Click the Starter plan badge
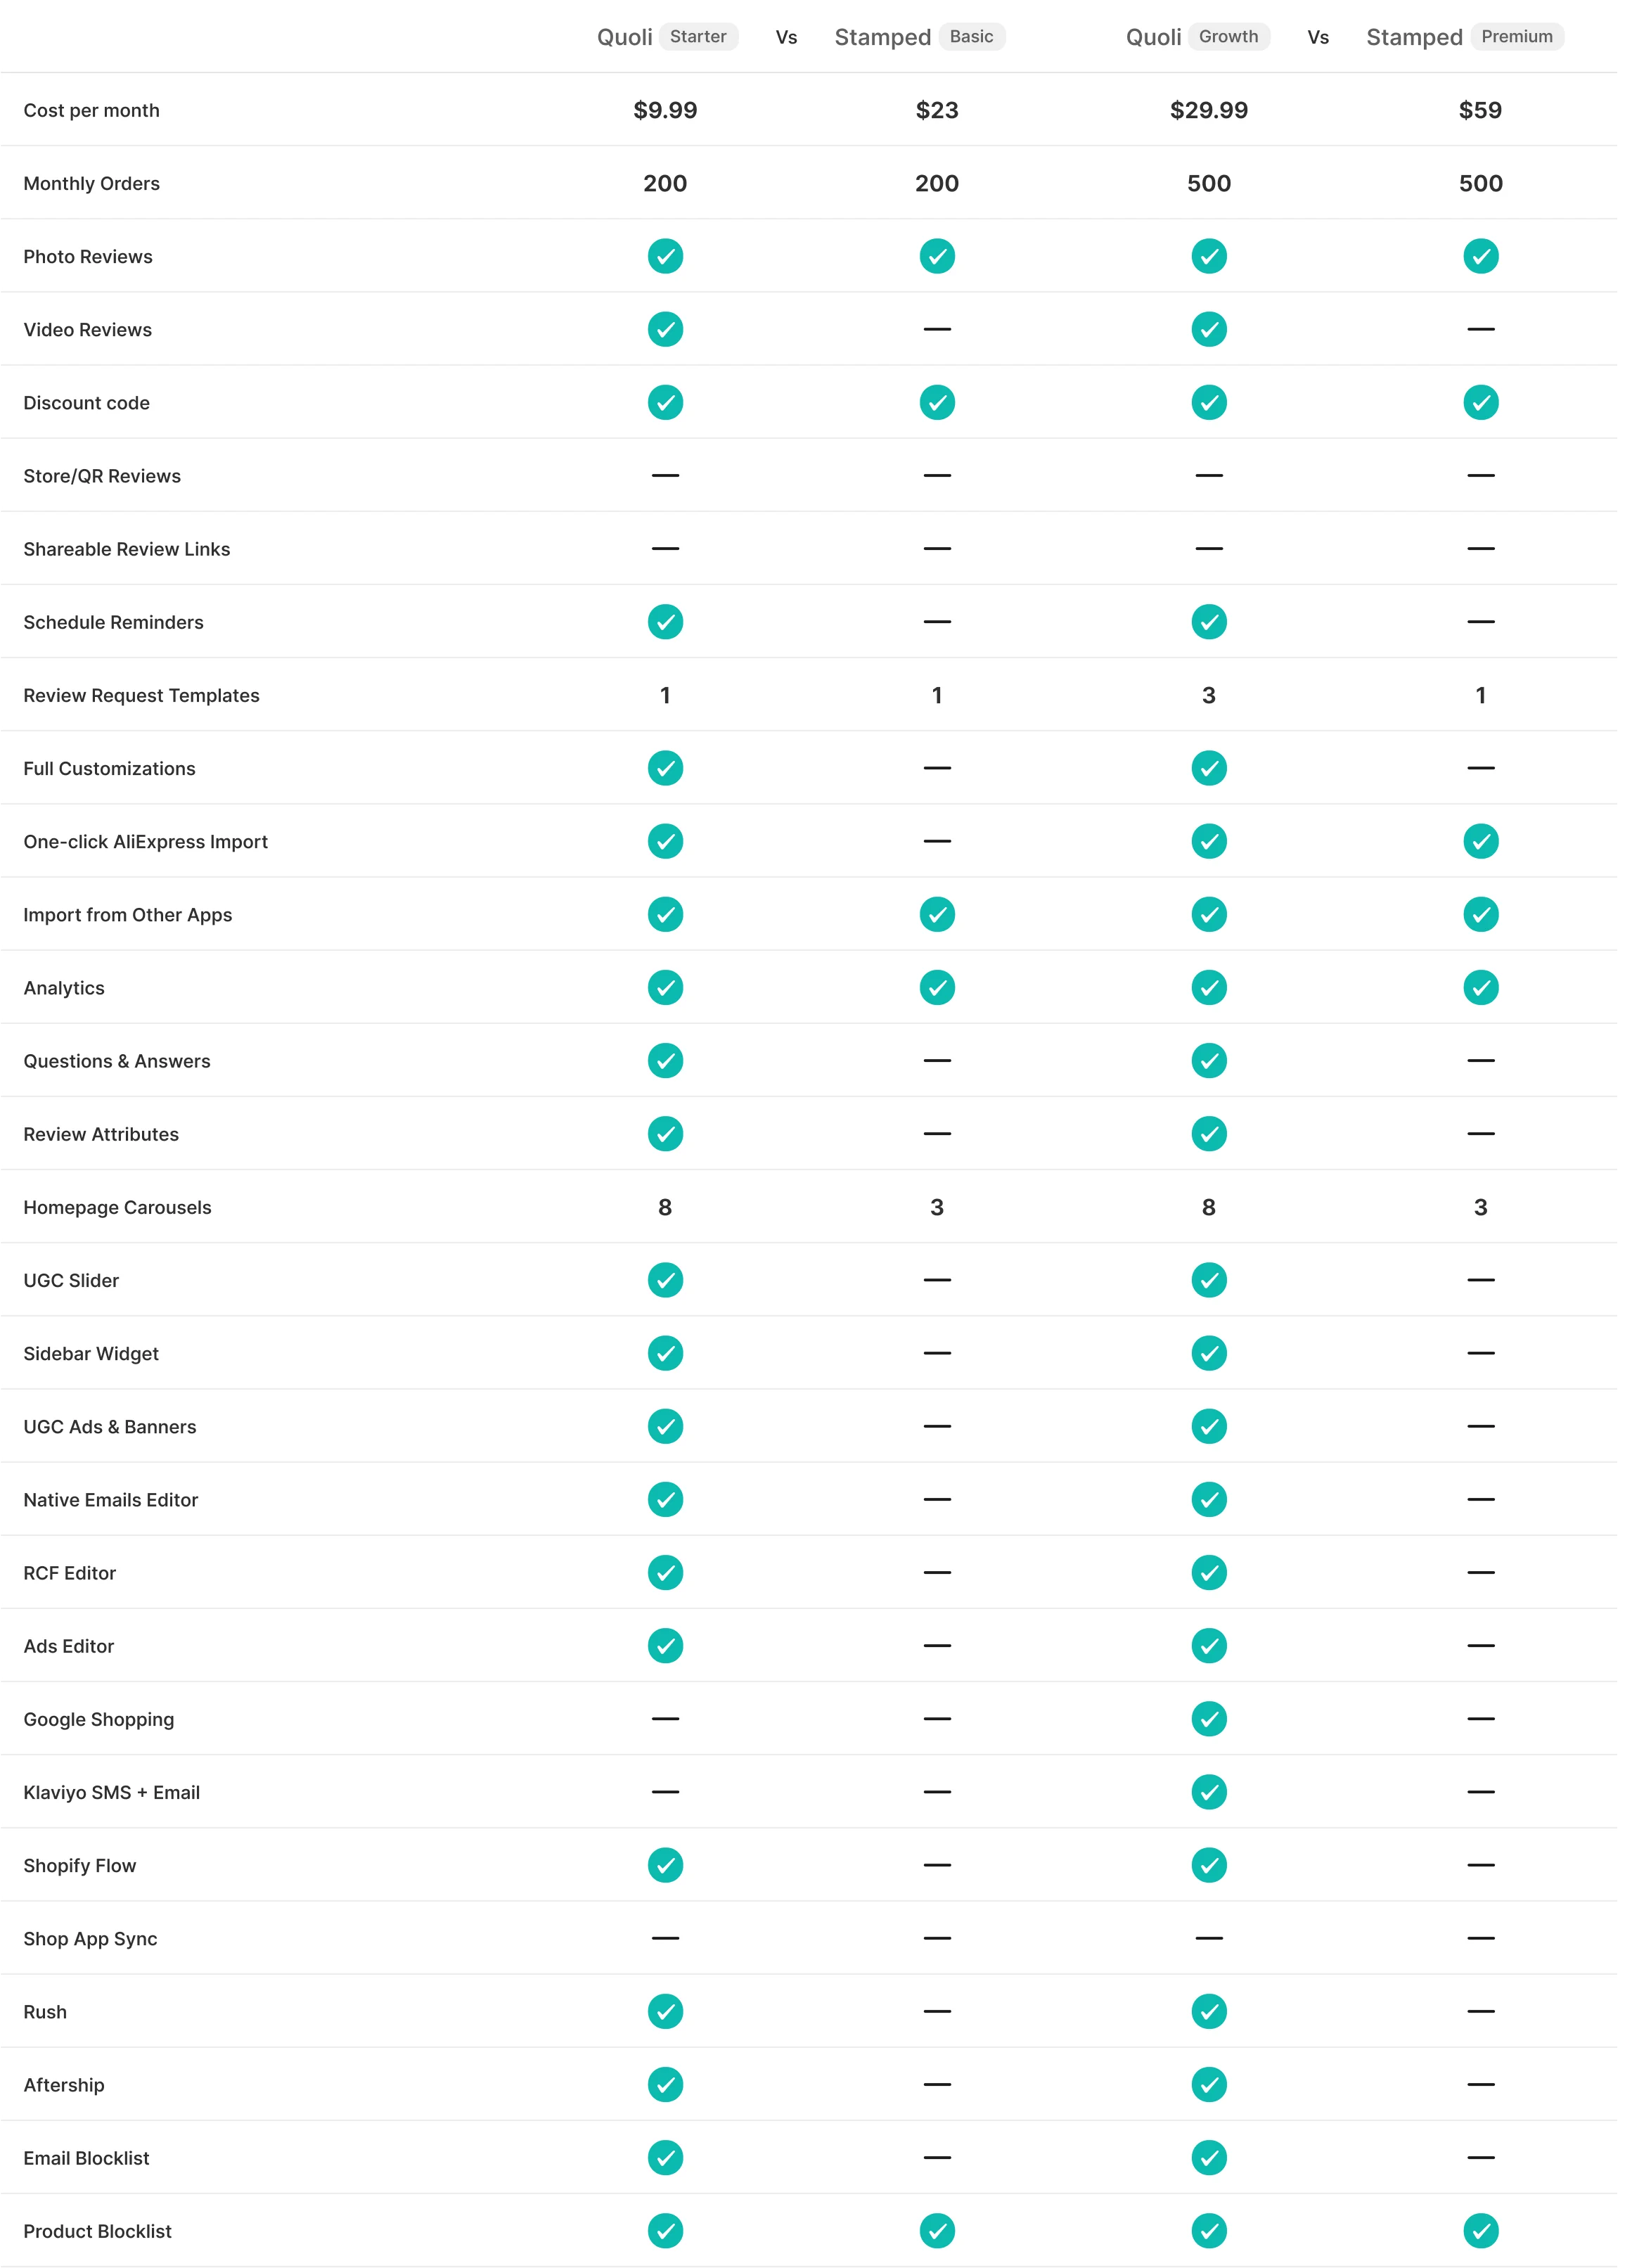Viewport: 1632px width, 2268px height. tap(698, 37)
